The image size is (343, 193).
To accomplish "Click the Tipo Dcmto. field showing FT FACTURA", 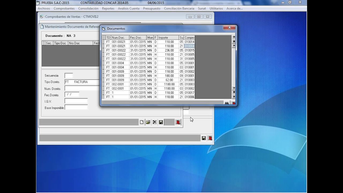I will [82, 82].
